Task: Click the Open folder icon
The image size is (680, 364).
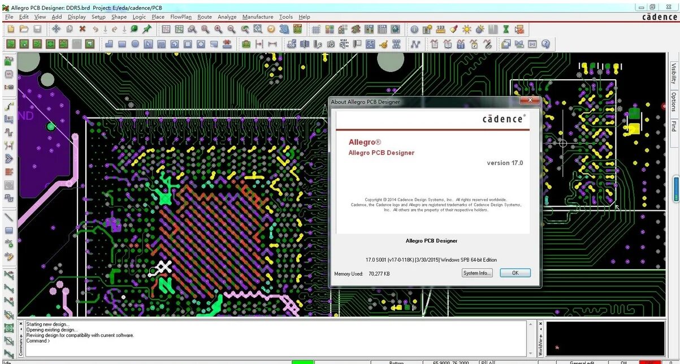Action: pos(24,29)
